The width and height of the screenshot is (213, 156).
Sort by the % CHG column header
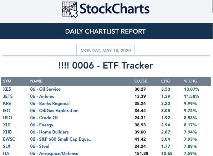click(x=191, y=81)
